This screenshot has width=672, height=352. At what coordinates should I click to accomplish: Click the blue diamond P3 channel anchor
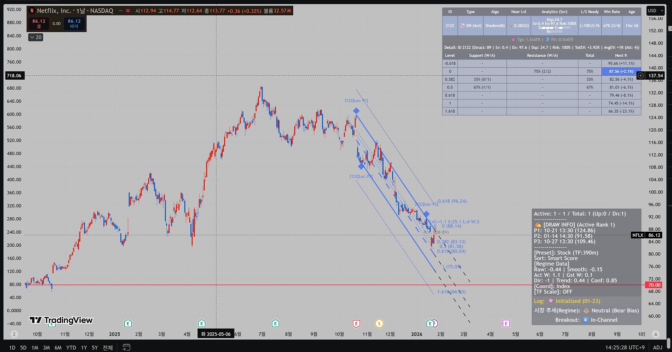(361, 166)
